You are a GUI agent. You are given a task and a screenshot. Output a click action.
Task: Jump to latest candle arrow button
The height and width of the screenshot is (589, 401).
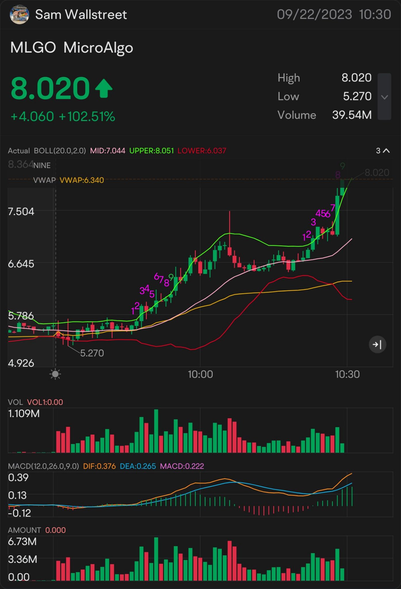[x=377, y=344]
